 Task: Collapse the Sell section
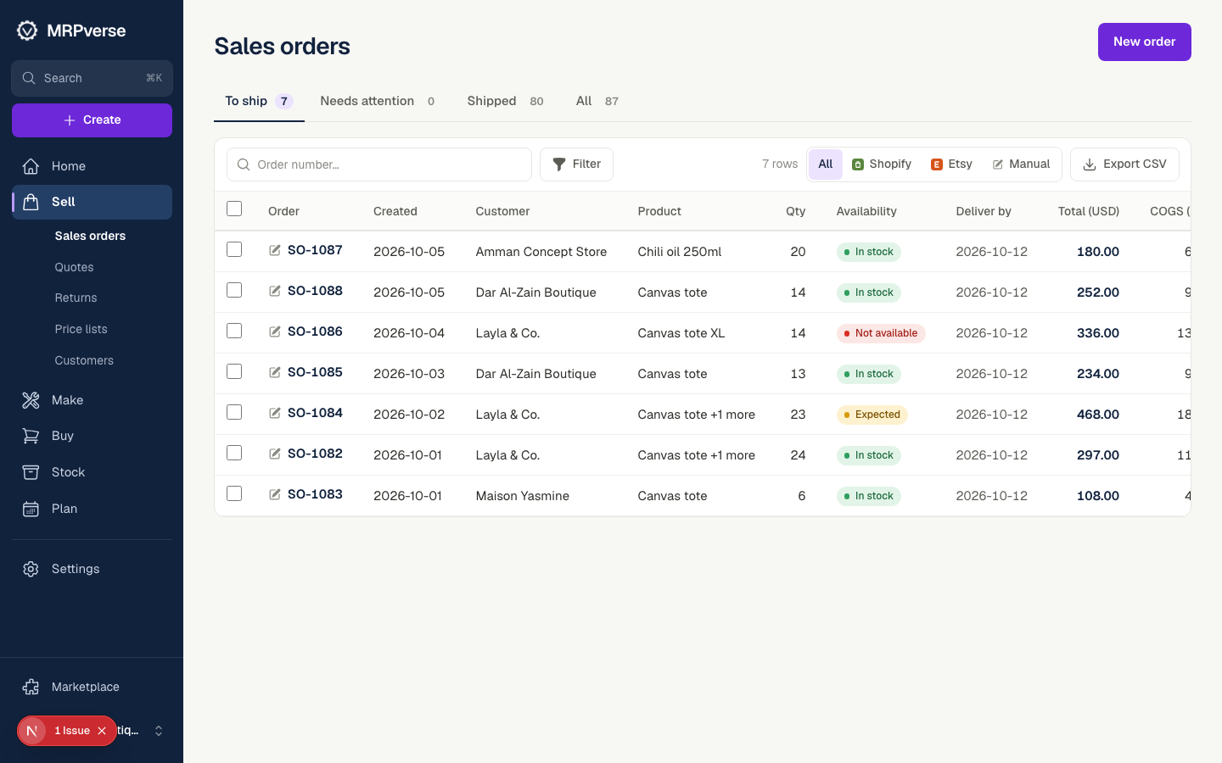click(92, 202)
